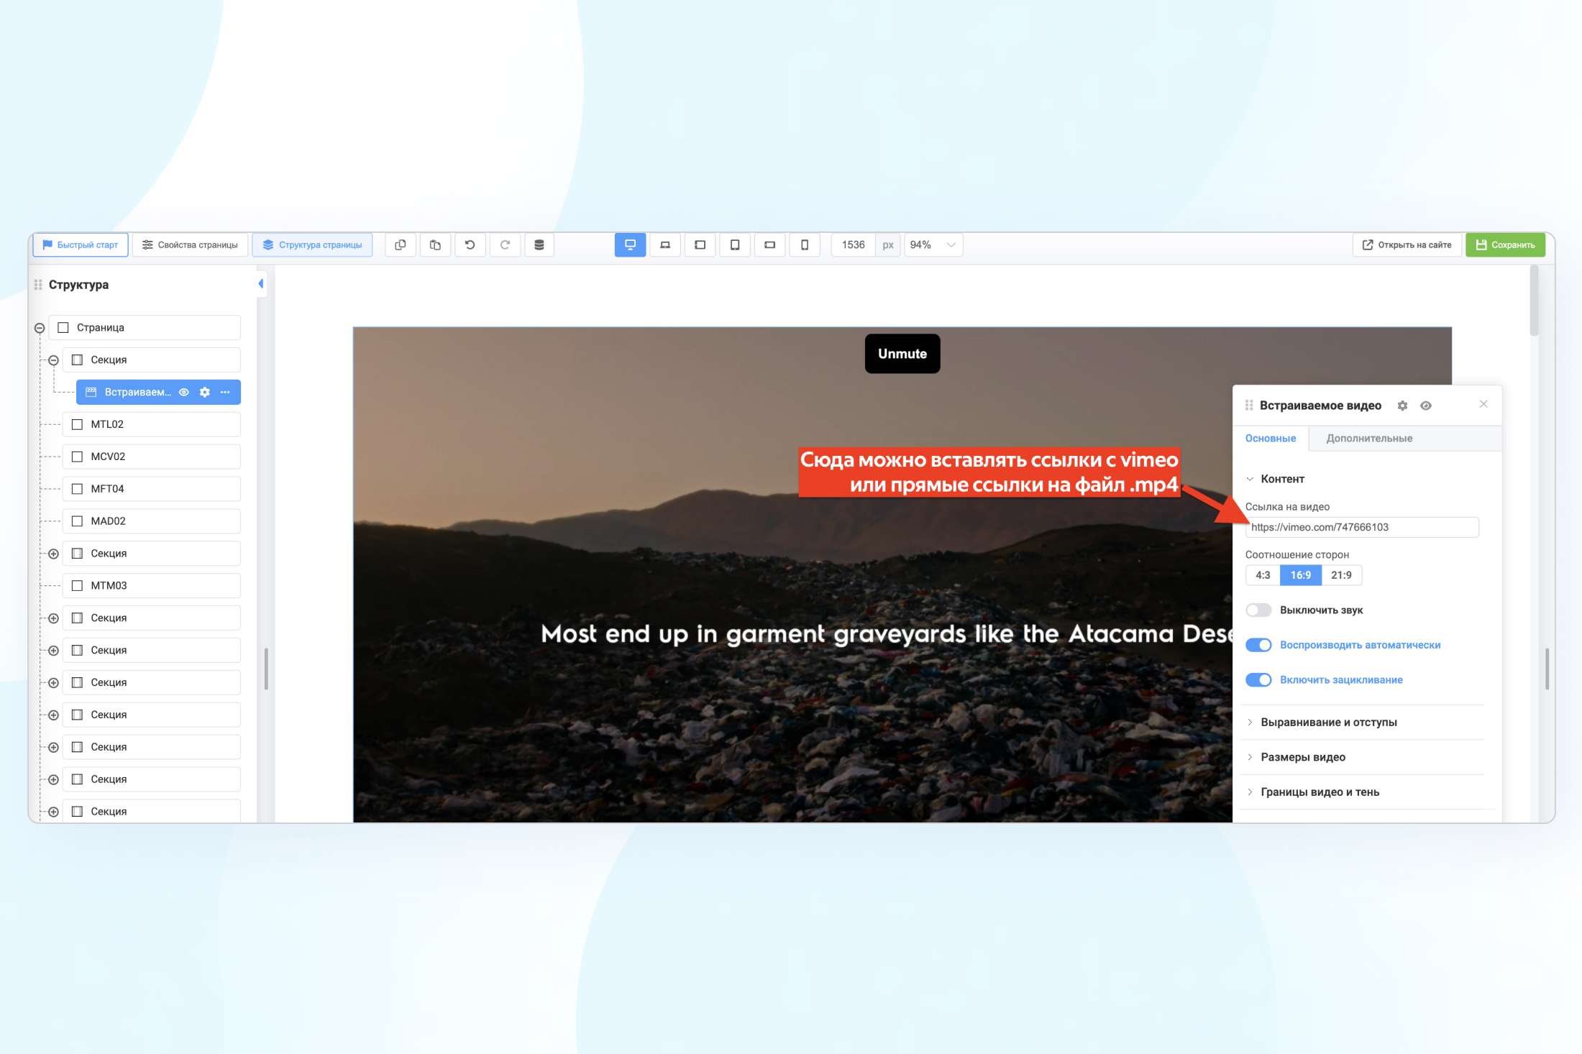Open the 94% zoom dropdown
The width and height of the screenshot is (1582, 1054).
tap(933, 245)
